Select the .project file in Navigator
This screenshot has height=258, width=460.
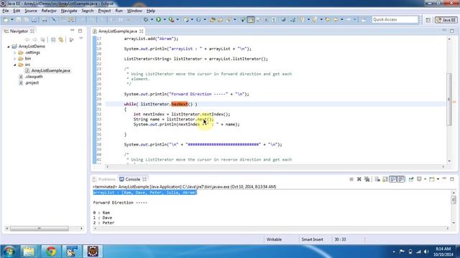click(x=32, y=83)
